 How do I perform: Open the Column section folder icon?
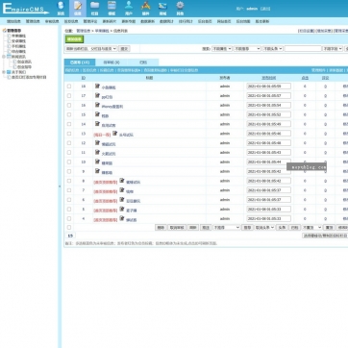point(94,5)
